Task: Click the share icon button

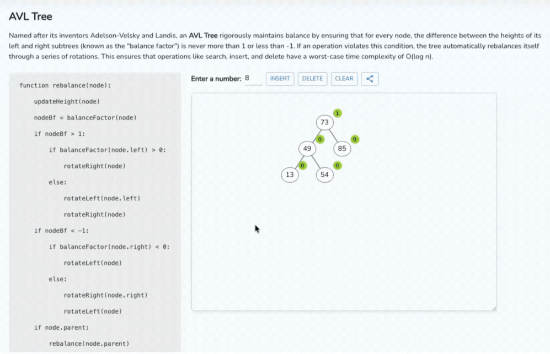Action: click(370, 79)
